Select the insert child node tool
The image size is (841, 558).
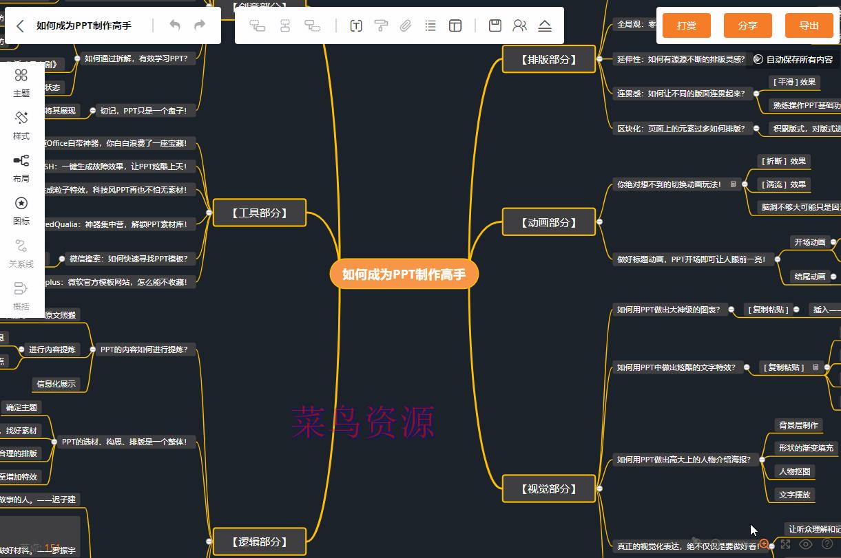point(312,25)
